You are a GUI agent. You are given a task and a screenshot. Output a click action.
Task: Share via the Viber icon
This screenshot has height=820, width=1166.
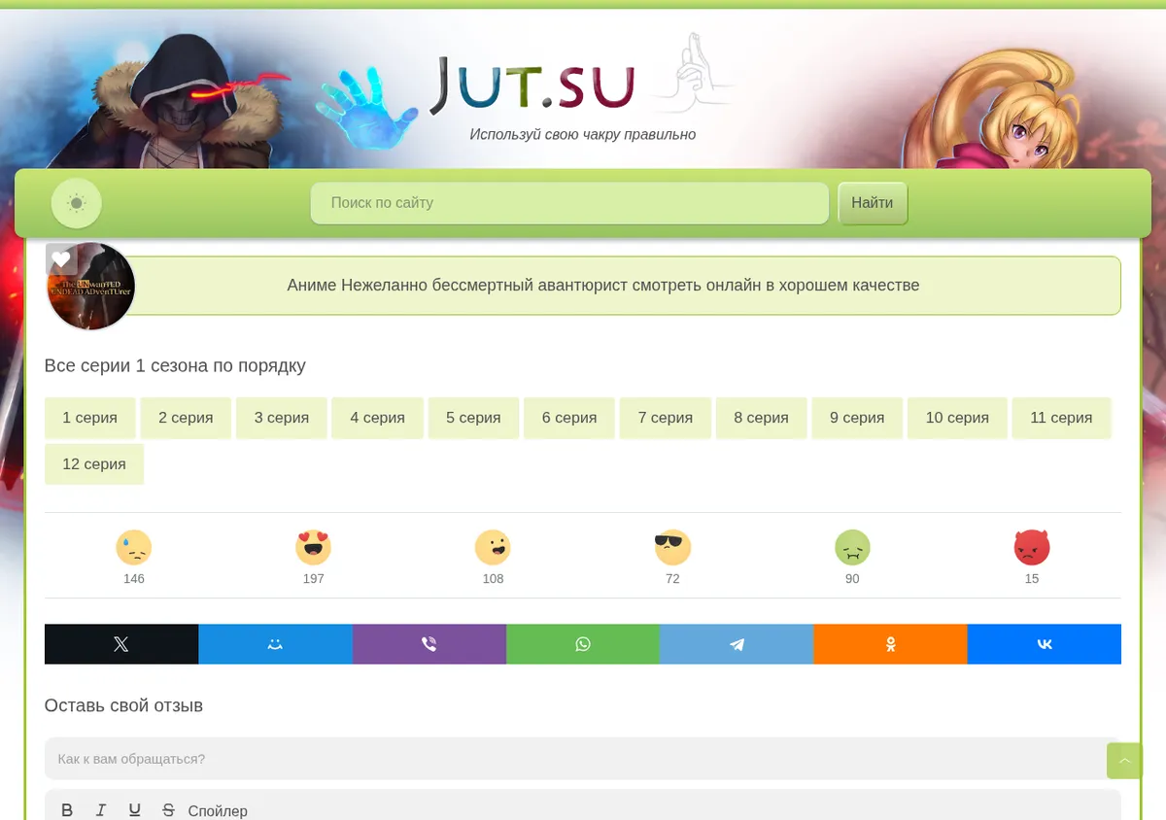(429, 644)
